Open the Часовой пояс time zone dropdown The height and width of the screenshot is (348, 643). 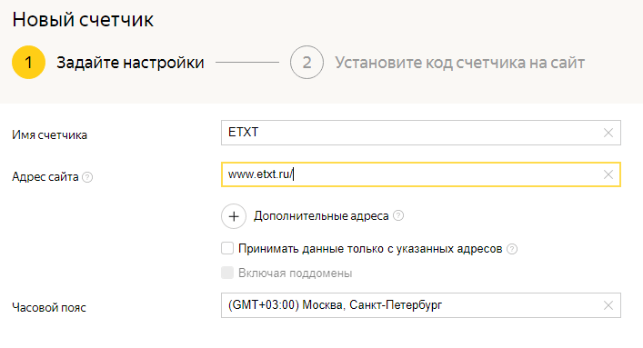(421, 305)
